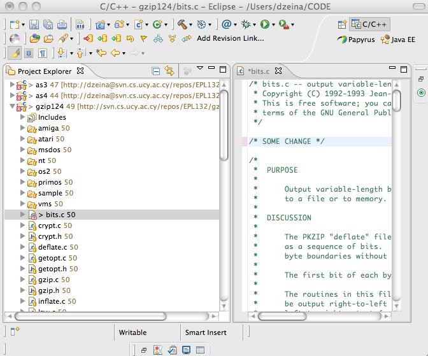Image resolution: width=428 pixels, height=356 pixels.
Task: Click the Back navigation arrow
Action: click(115, 53)
